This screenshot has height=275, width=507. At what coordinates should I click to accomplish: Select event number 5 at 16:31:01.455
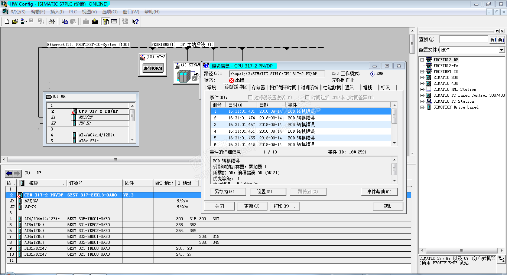301,138
